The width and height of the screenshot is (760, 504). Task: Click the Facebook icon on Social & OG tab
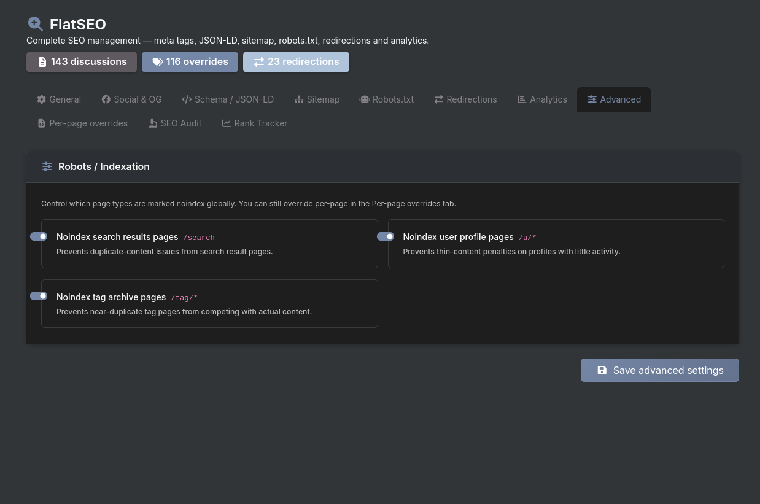click(106, 99)
